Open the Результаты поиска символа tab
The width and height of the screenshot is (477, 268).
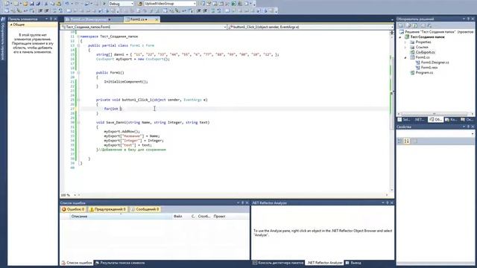120,263
